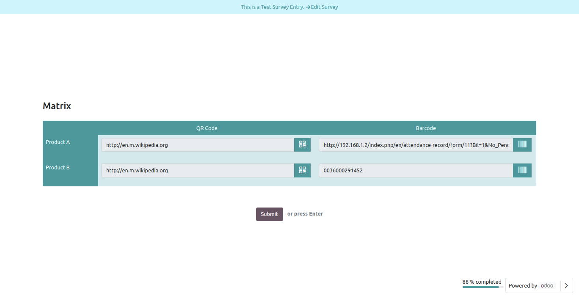Scan barcode for Product A
Image resolution: width=579 pixels, height=299 pixels.
tap(522, 145)
